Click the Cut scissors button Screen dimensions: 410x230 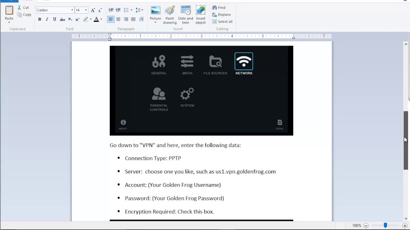point(23,7)
